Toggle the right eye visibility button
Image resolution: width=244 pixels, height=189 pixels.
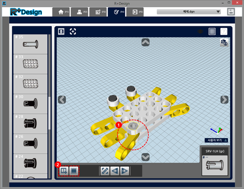click(124, 171)
